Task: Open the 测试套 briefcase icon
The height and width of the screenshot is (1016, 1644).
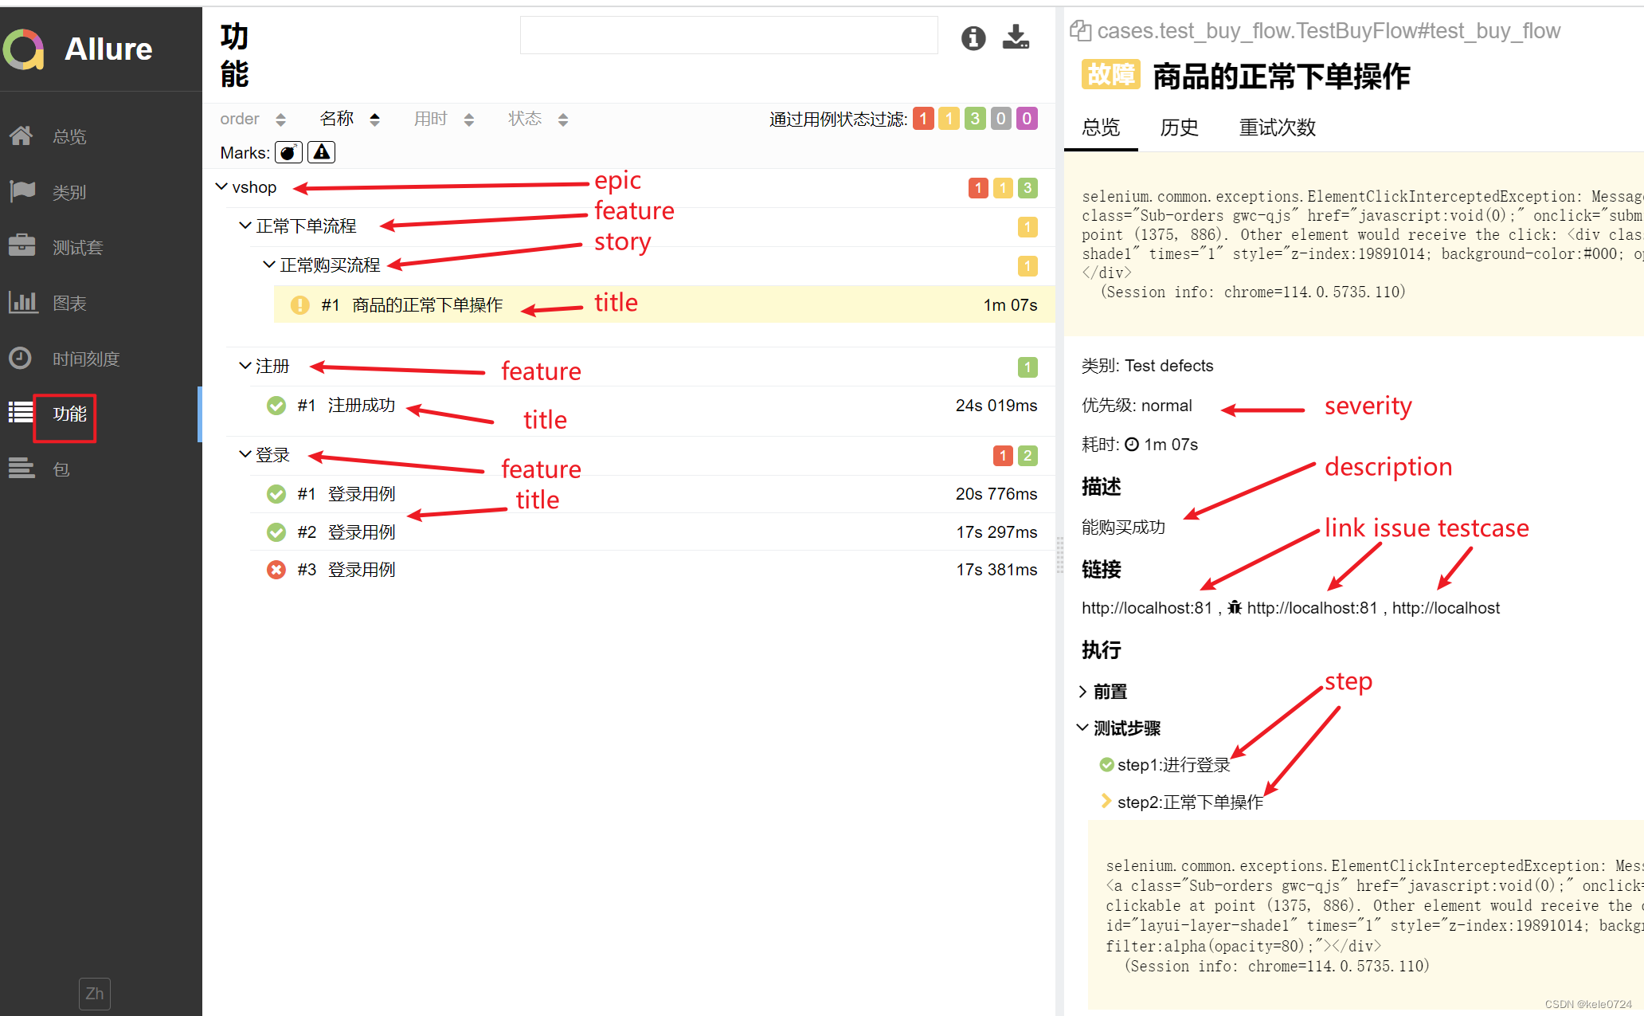Action: (22, 246)
